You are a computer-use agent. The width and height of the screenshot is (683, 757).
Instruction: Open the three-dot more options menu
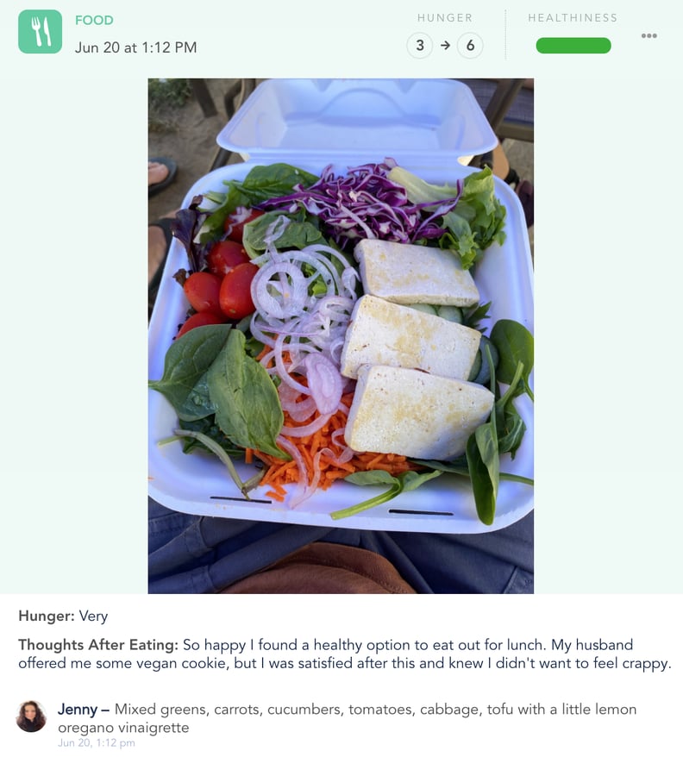point(649,35)
